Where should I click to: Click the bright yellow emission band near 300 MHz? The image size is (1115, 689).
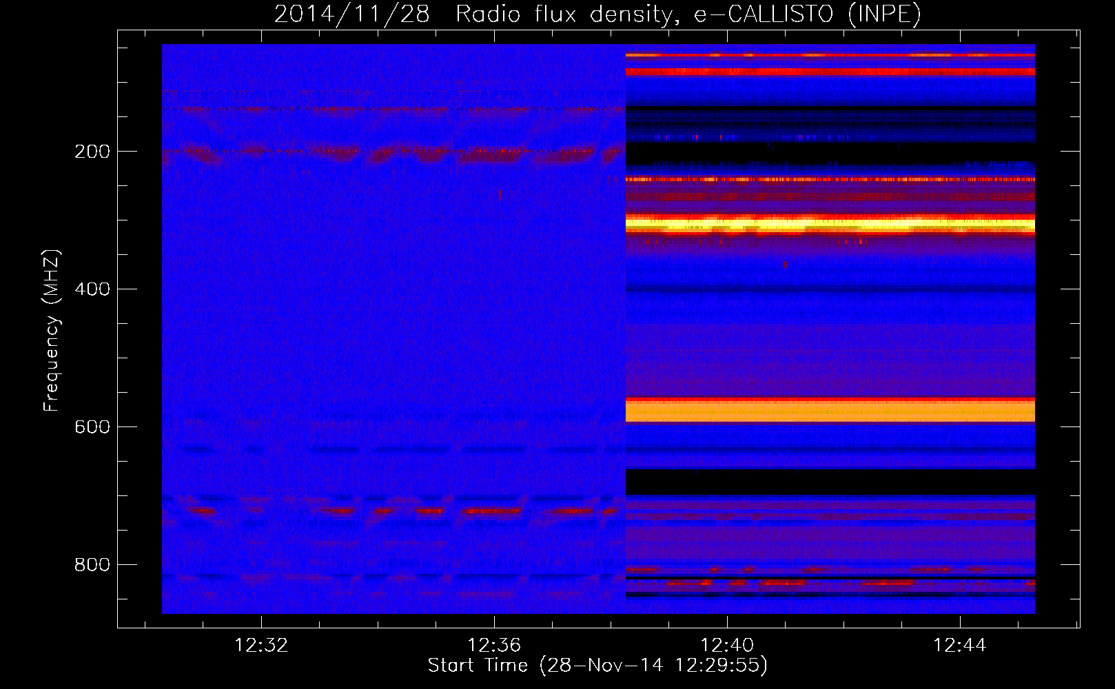point(830,224)
